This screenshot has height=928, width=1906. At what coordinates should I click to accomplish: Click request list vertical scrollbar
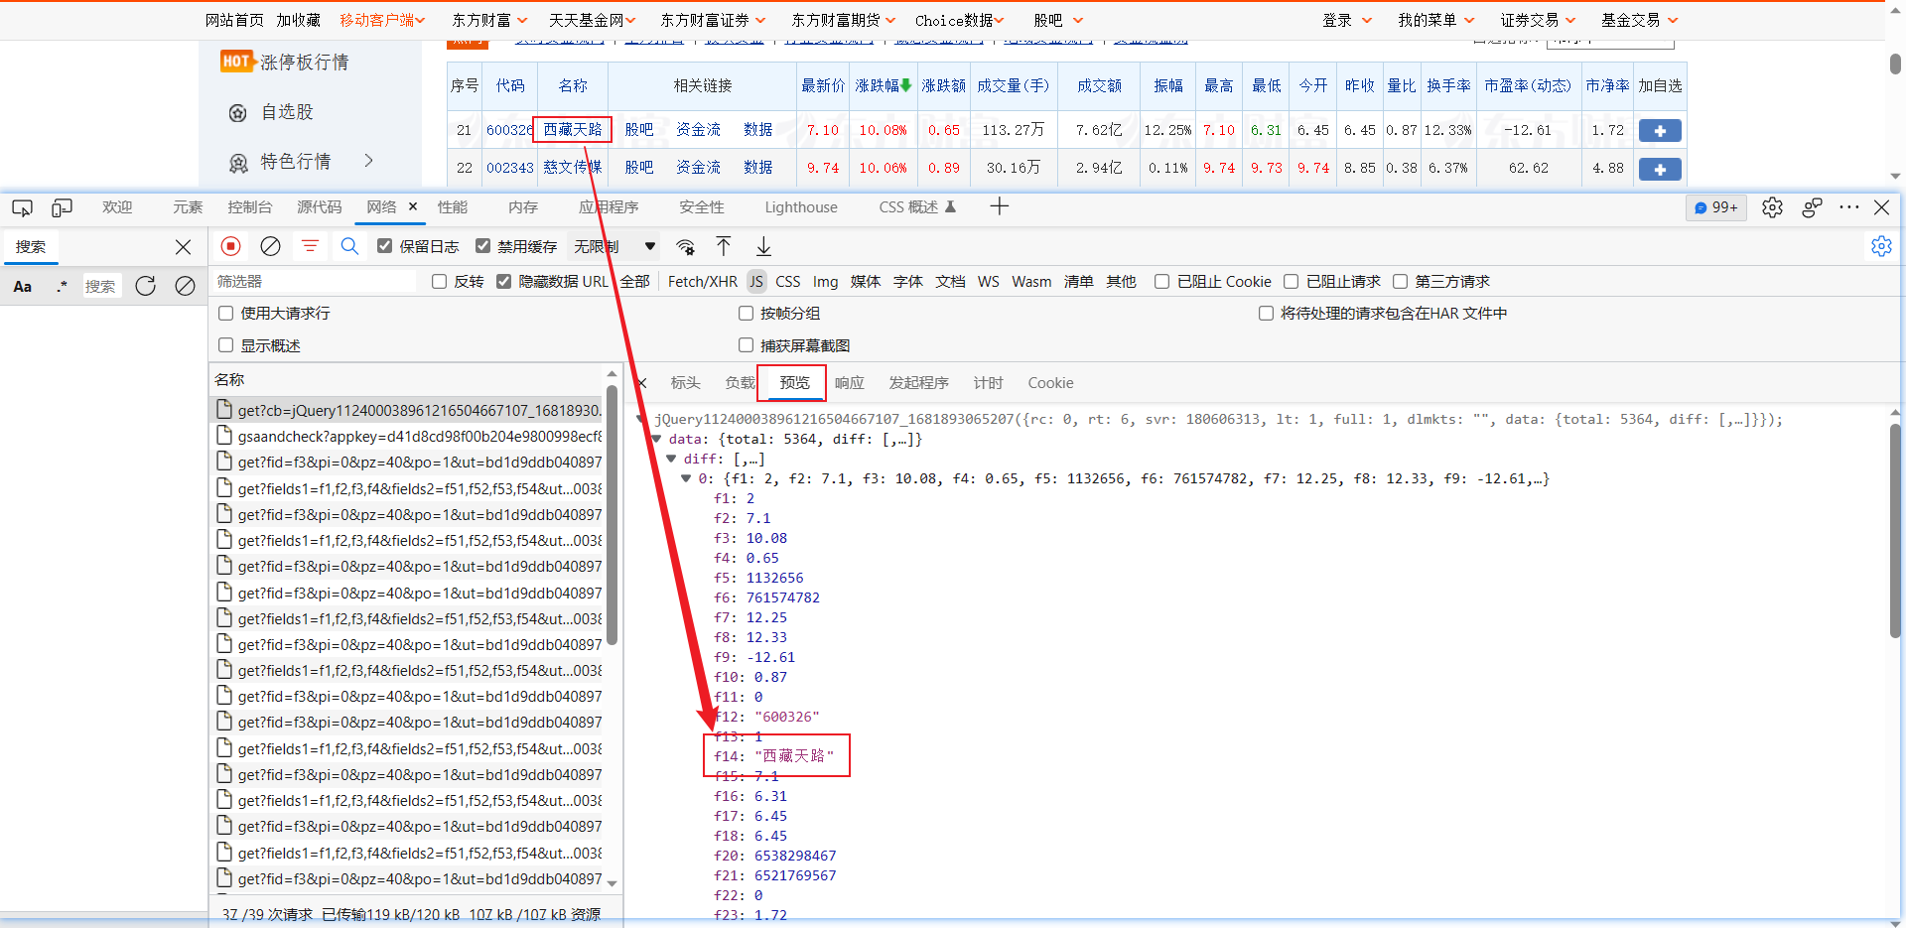(x=613, y=516)
